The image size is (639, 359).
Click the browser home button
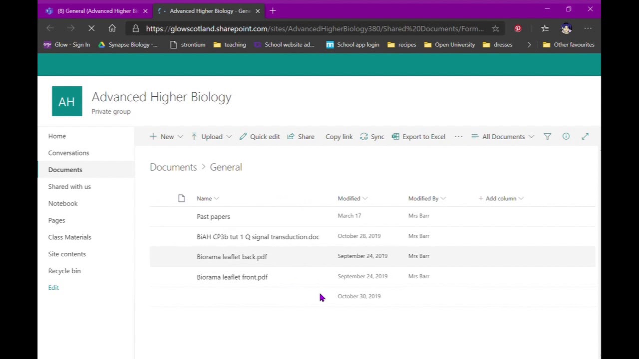[112, 28]
